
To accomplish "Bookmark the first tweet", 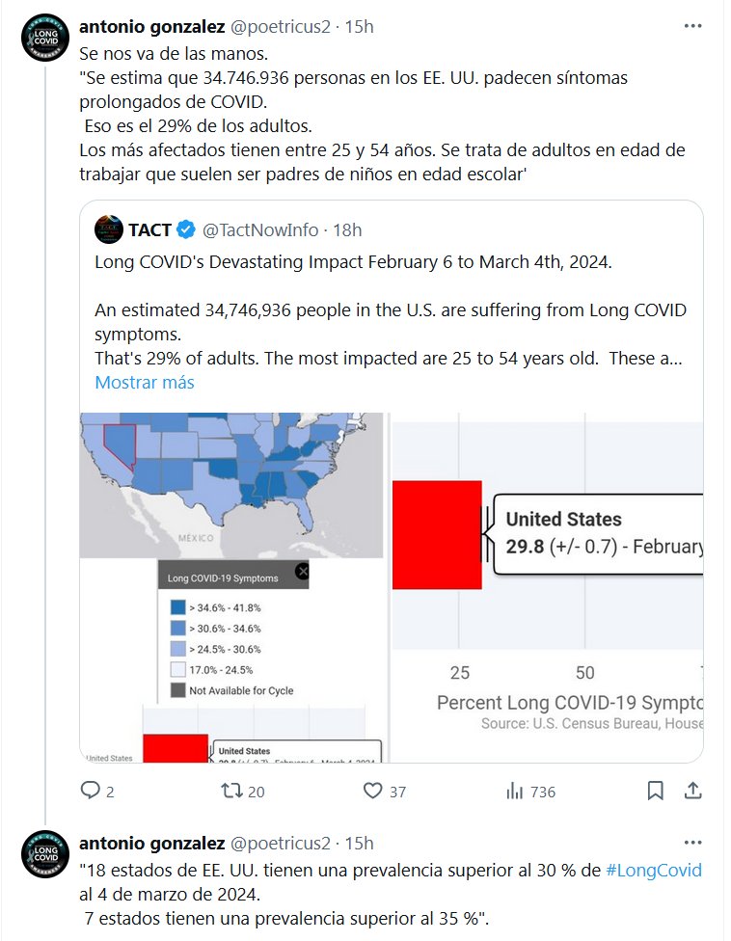I will click(x=655, y=791).
